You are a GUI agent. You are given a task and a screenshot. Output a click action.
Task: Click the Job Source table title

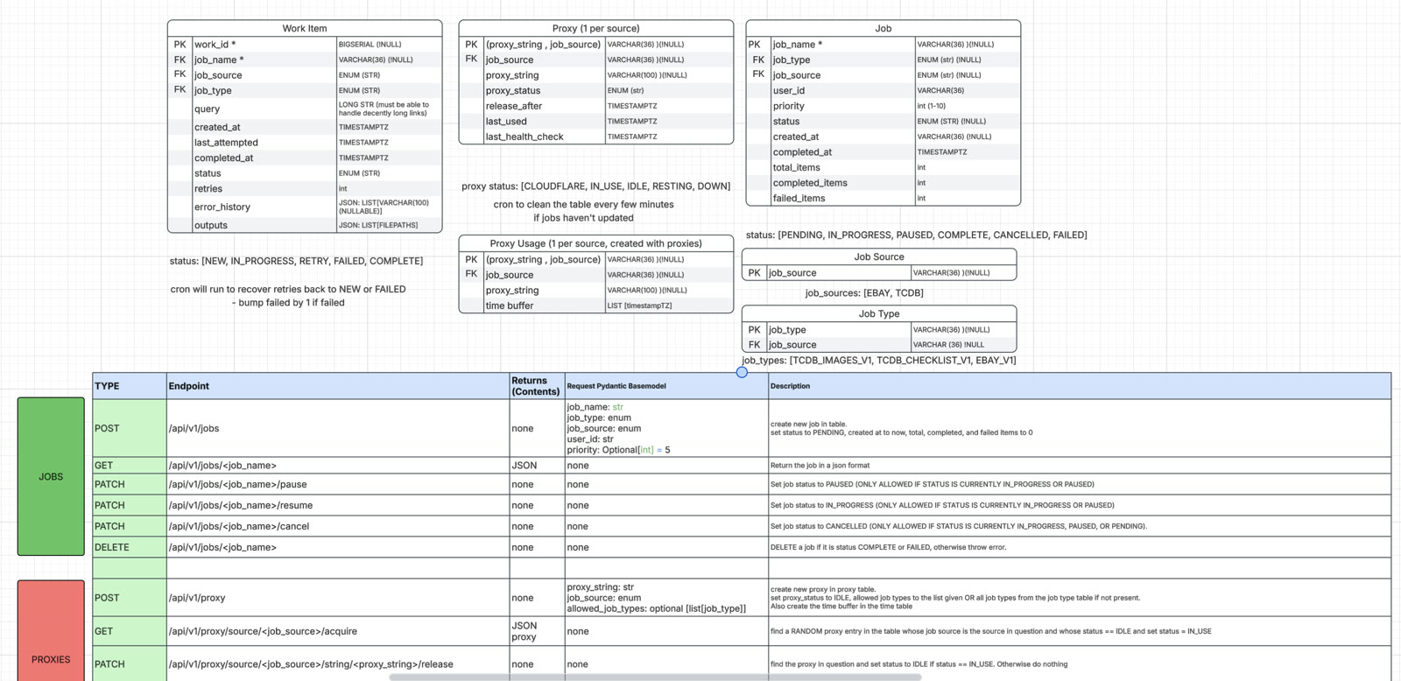pyautogui.click(x=879, y=256)
